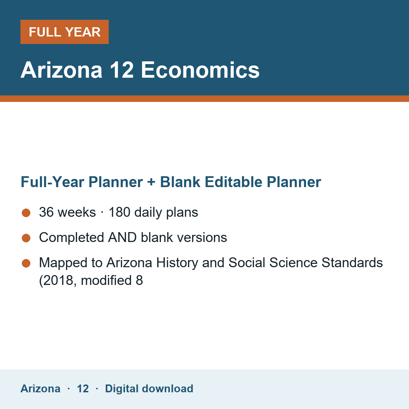Select the 180 daily plans text

[x=153, y=212]
